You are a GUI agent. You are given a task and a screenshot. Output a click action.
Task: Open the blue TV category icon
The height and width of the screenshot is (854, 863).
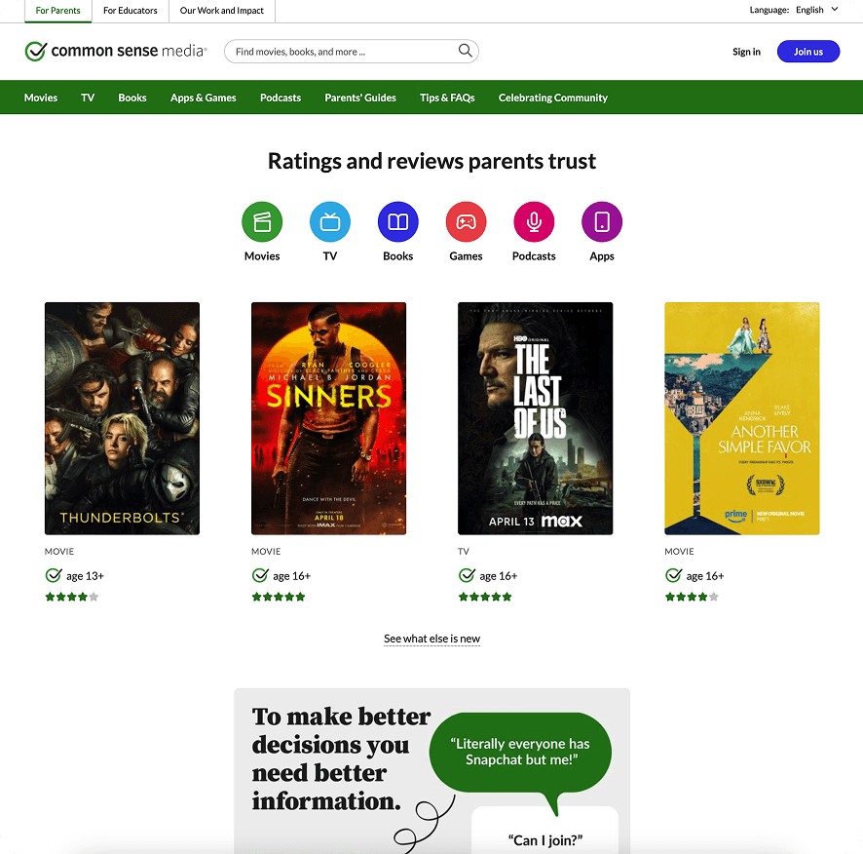pos(330,221)
